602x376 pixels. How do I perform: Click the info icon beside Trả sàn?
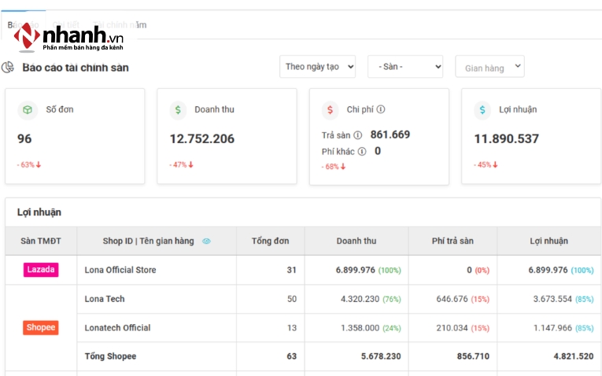tap(358, 135)
